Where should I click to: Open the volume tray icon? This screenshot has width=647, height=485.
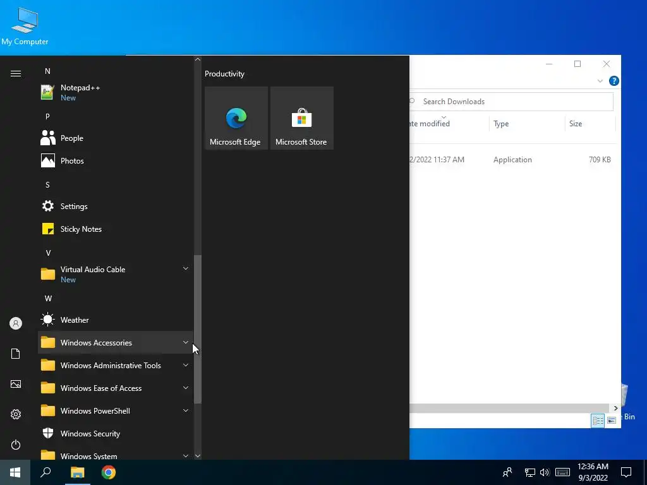coord(545,472)
